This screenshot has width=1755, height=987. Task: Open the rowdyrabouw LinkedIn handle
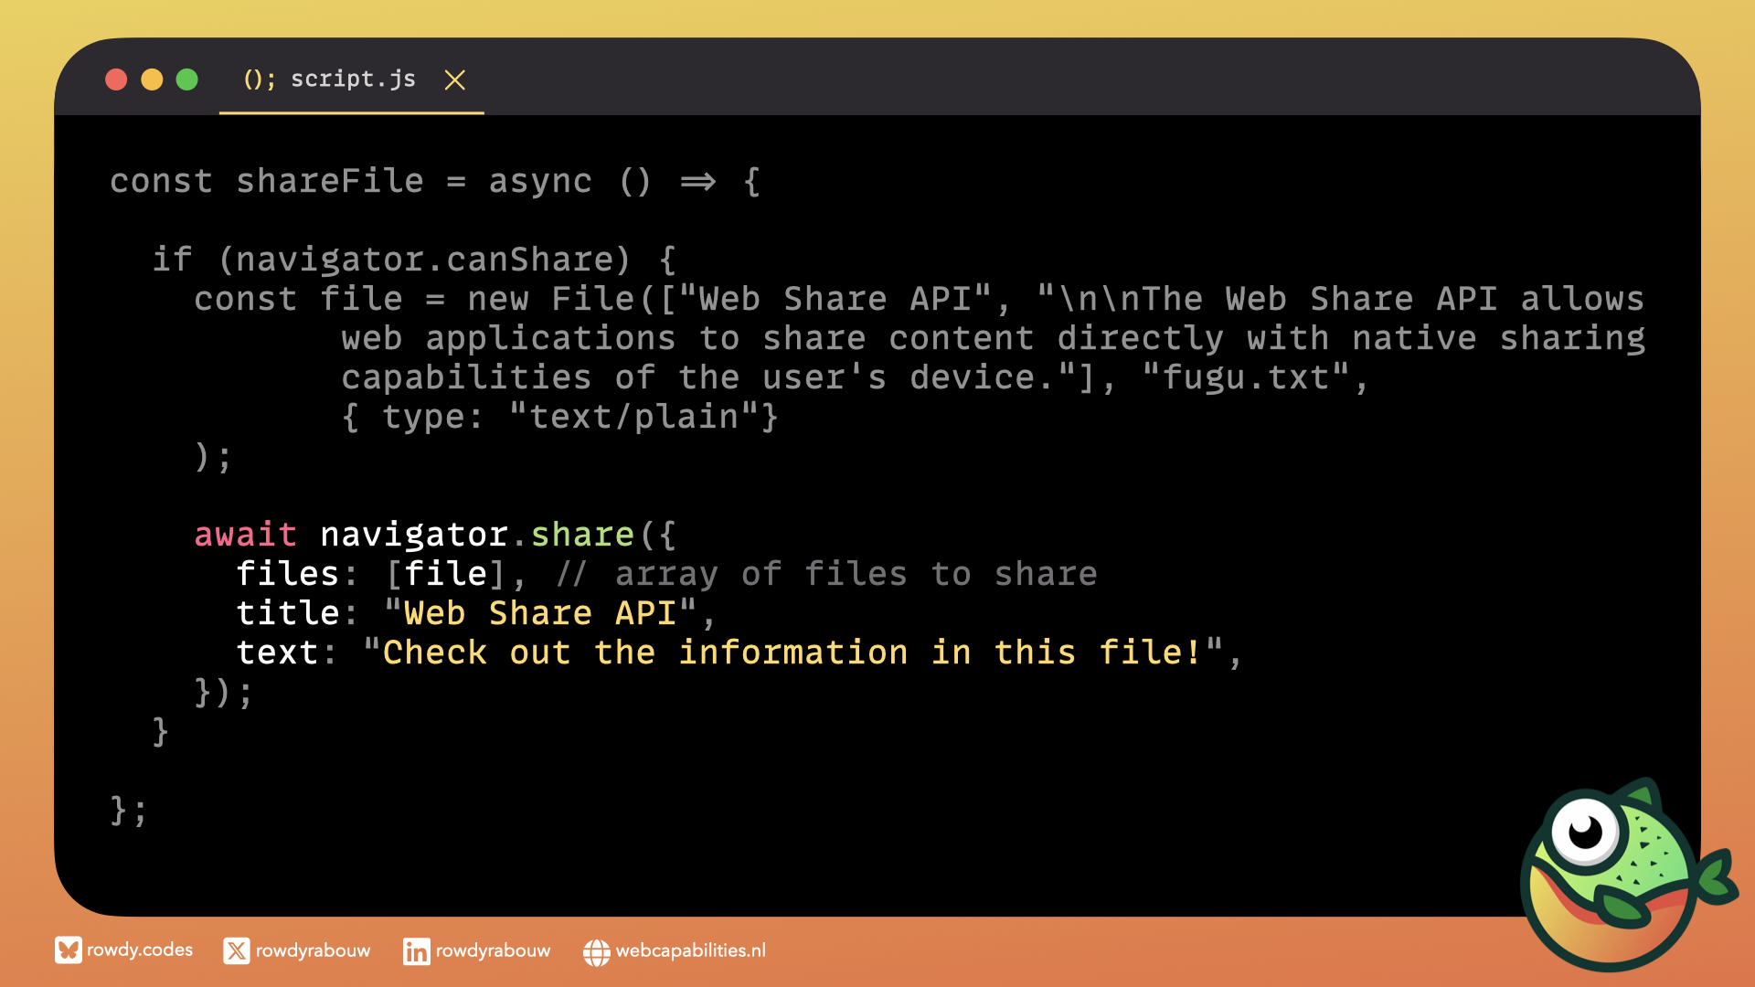click(x=493, y=951)
